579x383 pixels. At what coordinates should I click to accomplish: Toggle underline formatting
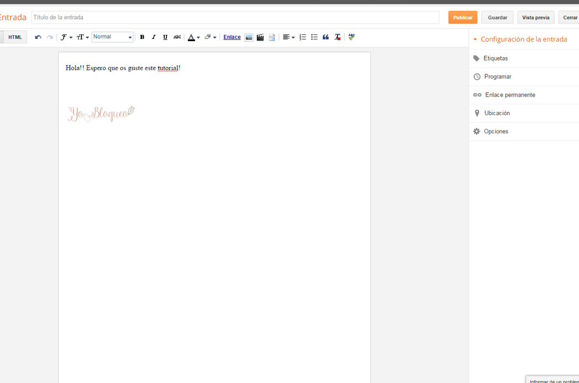(x=165, y=37)
